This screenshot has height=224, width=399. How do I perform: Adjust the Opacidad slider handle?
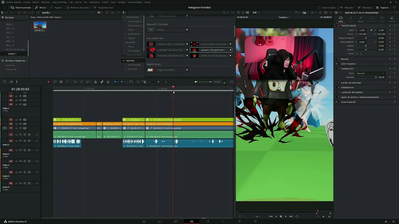tap(376, 77)
